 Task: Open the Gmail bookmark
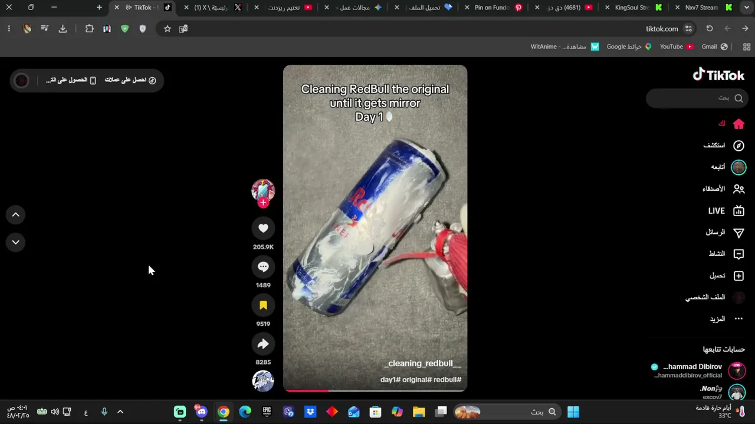(x=714, y=47)
